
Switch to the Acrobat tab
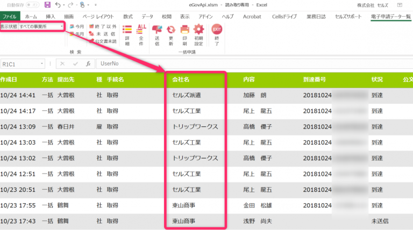point(252,17)
